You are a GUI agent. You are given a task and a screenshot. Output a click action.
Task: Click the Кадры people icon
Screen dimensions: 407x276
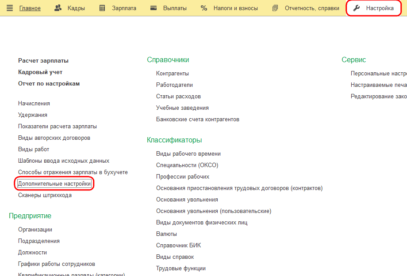tap(58, 8)
